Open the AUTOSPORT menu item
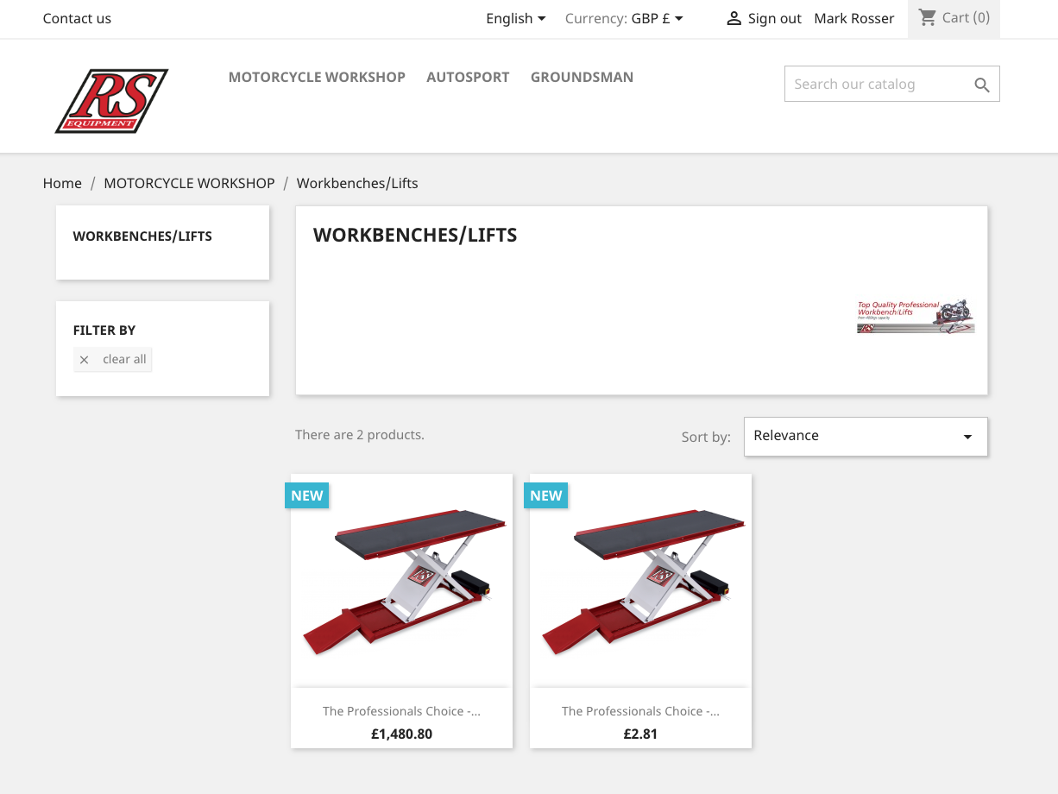Screen dimensions: 1058x794 pyautogui.click(x=468, y=77)
